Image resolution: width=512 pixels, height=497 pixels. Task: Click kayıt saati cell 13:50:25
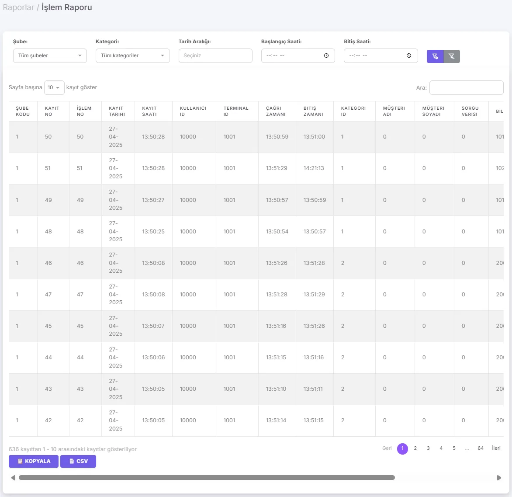coord(153,231)
